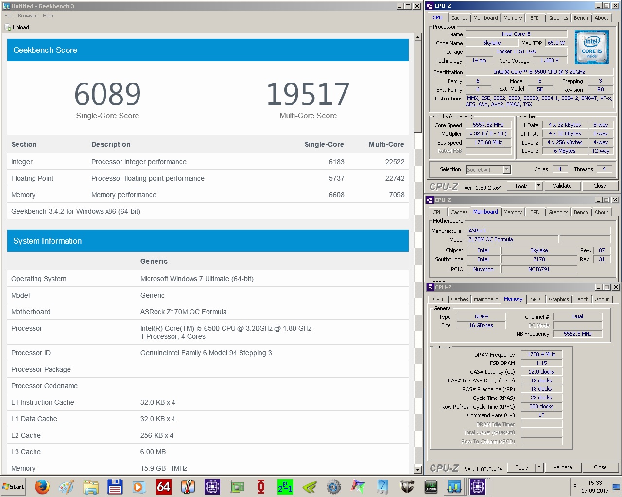The height and width of the screenshot is (497, 622).
Task: Switch to Geekbench glasses icon in taskbar
Action: pyautogui.click(x=454, y=486)
